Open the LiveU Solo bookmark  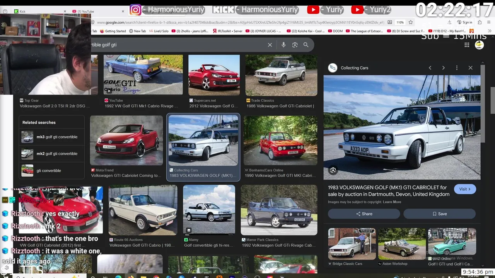pos(159,31)
